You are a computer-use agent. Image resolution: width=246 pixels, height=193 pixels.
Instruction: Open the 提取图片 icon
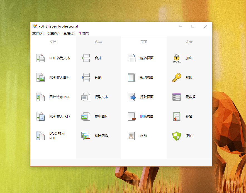click(86, 117)
